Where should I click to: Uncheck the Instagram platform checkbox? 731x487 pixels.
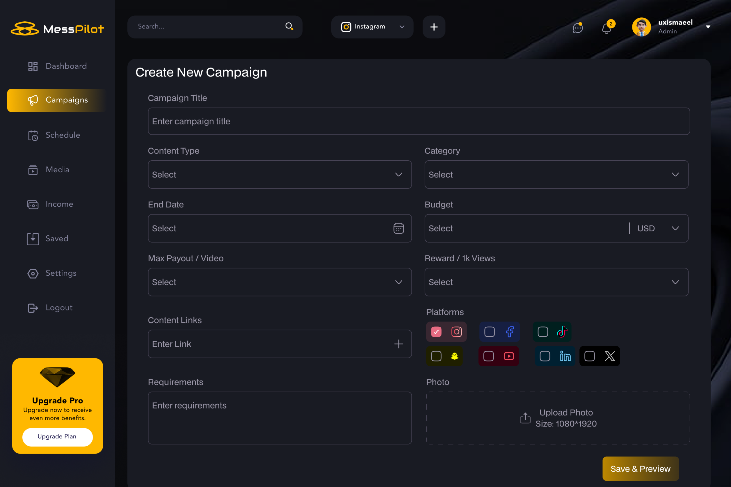click(436, 332)
